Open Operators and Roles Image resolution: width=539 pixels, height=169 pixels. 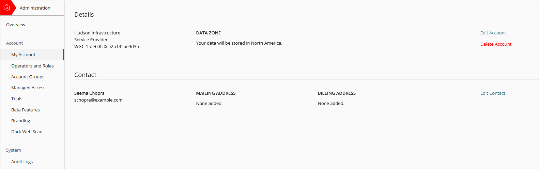tap(32, 66)
